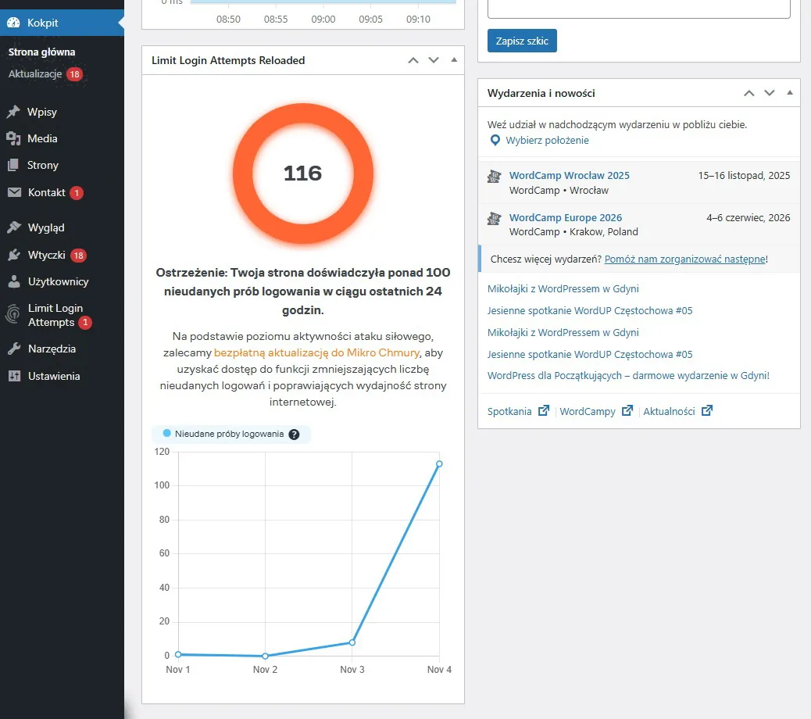This screenshot has width=811, height=719.
Task: Click the Wtyczki plug icon
Action: (x=14, y=255)
